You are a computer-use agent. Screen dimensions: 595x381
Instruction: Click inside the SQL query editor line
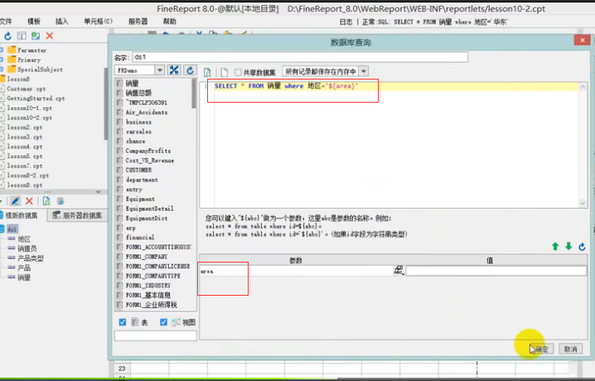pos(395,86)
